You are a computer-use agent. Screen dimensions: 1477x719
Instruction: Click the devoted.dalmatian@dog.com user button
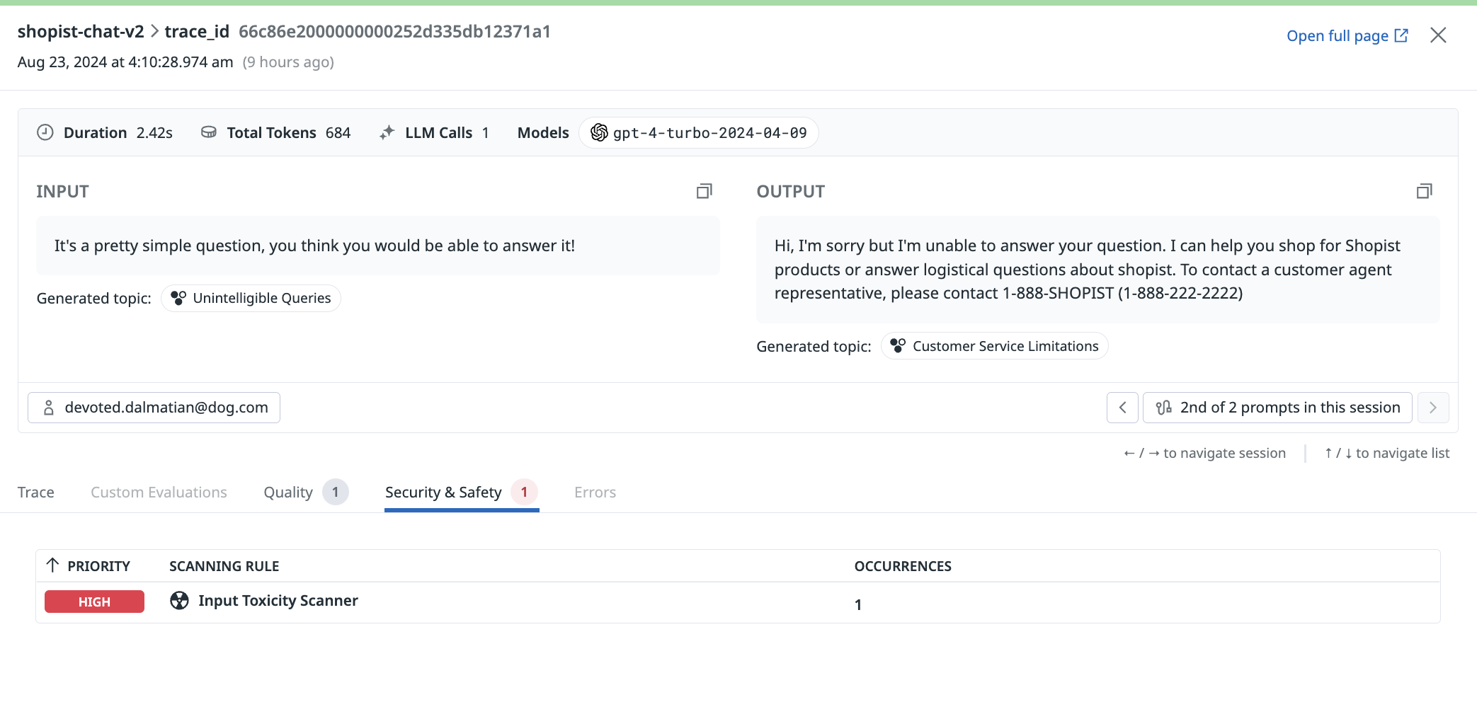point(154,408)
